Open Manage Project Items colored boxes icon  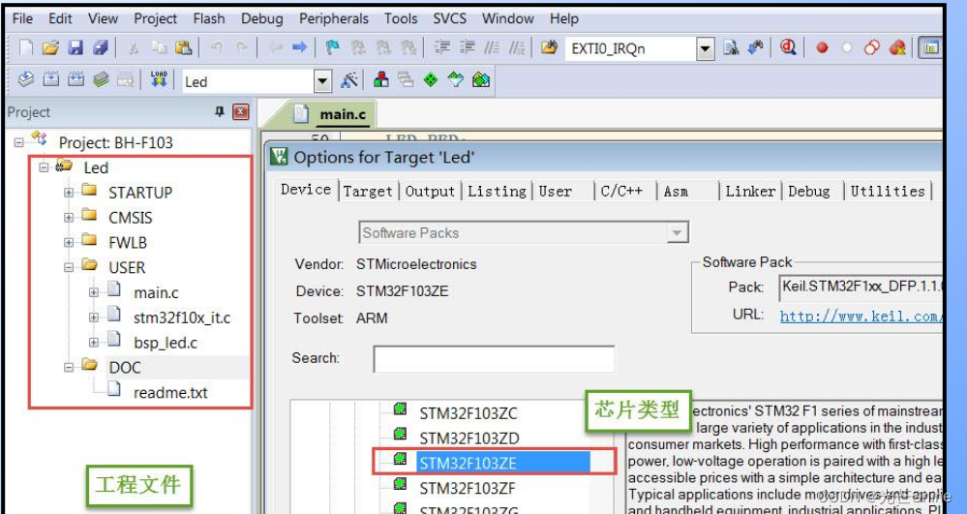[381, 79]
